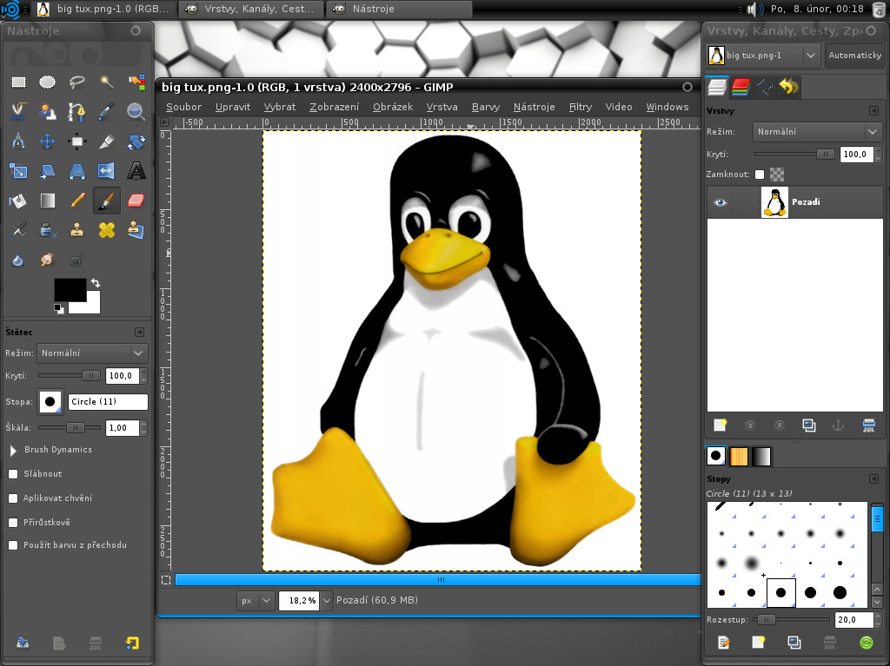Select the Heal tool
This screenshot has width=890, height=666.
tap(107, 230)
